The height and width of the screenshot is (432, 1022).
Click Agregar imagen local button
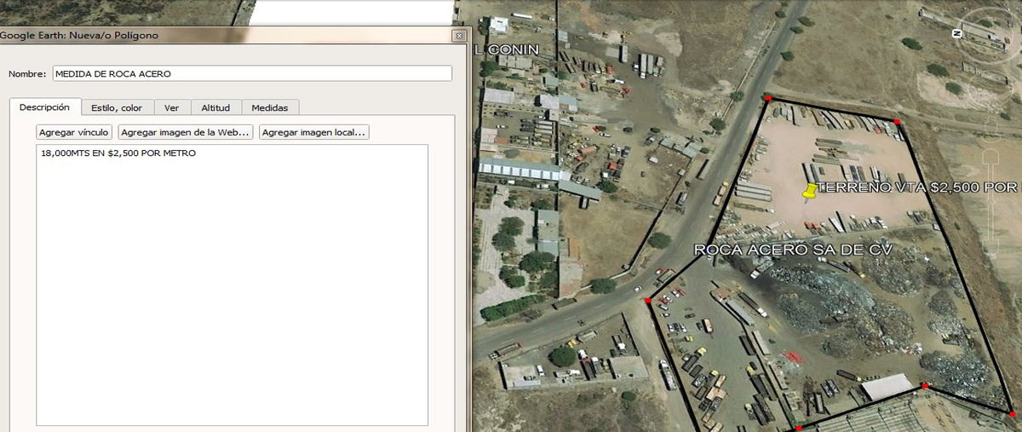point(313,132)
